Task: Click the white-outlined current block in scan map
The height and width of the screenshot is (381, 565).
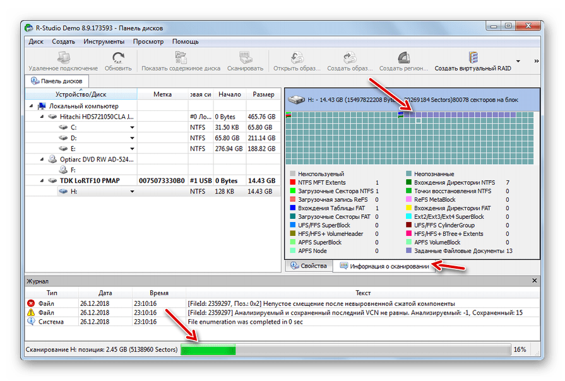Action: coord(419,120)
